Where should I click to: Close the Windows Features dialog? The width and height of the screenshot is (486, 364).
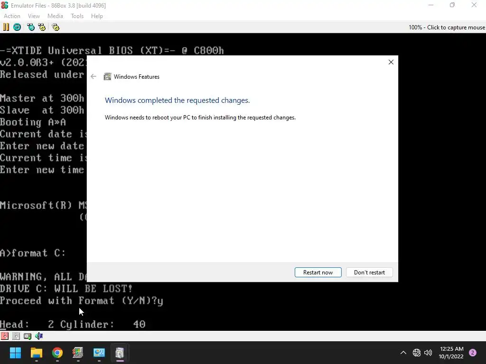391,62
